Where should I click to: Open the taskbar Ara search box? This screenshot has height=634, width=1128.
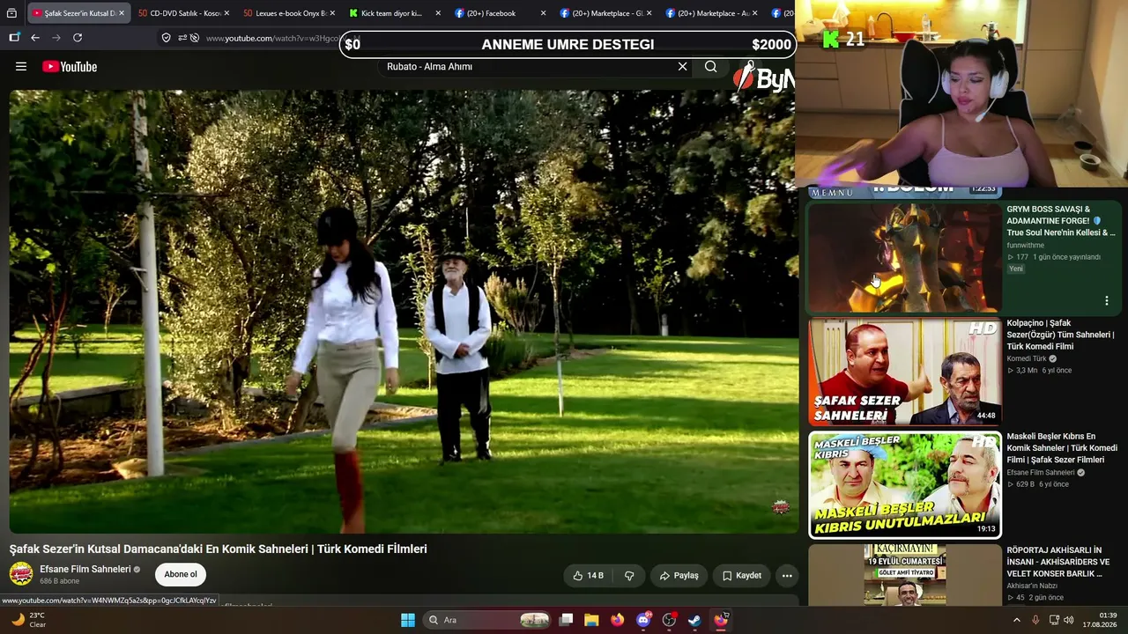(487, 620)
